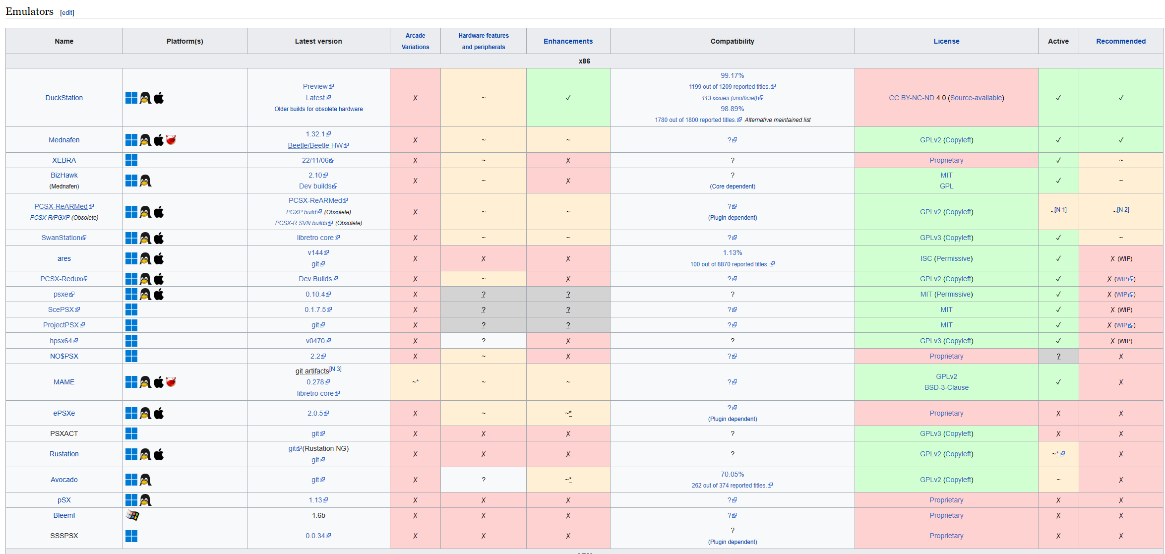
Task: Open the DuckStation Preview download link
Action: click(318, 86)
